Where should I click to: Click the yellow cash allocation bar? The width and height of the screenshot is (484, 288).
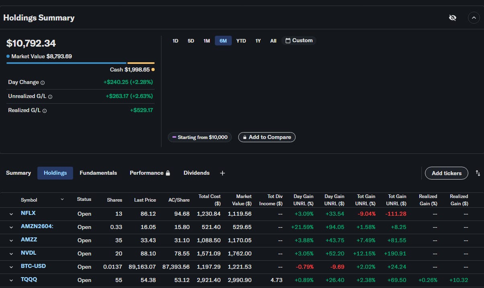pos(141,63)
